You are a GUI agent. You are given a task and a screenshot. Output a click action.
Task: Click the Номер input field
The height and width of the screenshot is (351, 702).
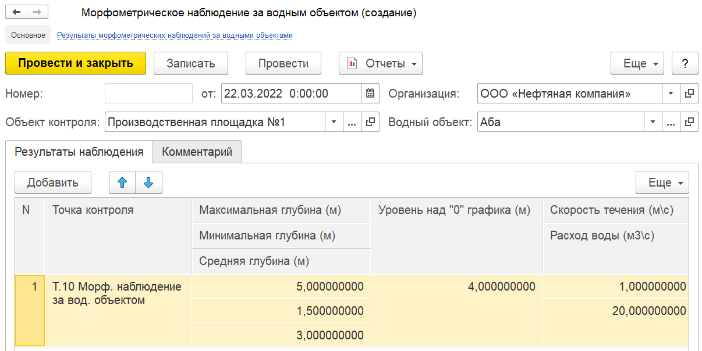pos(148,94)
